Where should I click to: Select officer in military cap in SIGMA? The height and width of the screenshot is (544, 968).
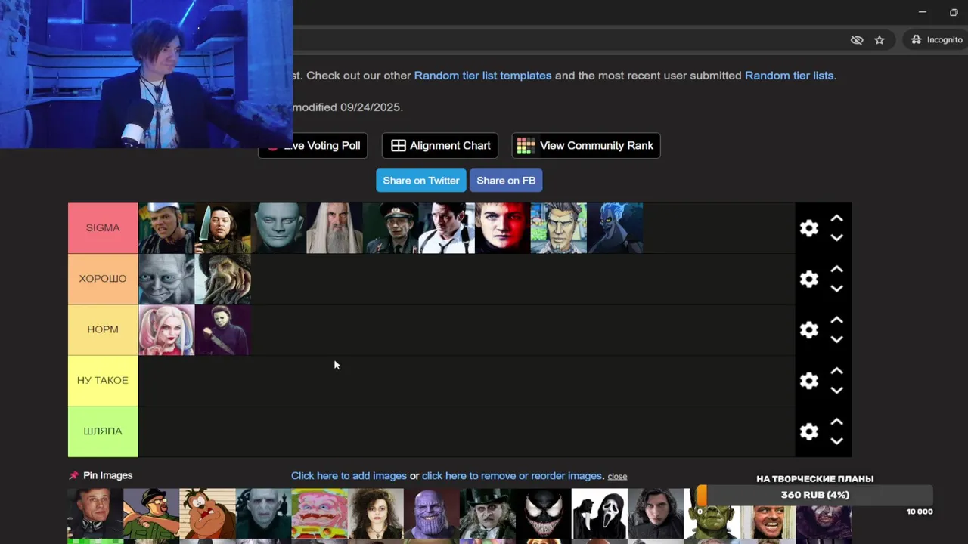tap(390, 228)
